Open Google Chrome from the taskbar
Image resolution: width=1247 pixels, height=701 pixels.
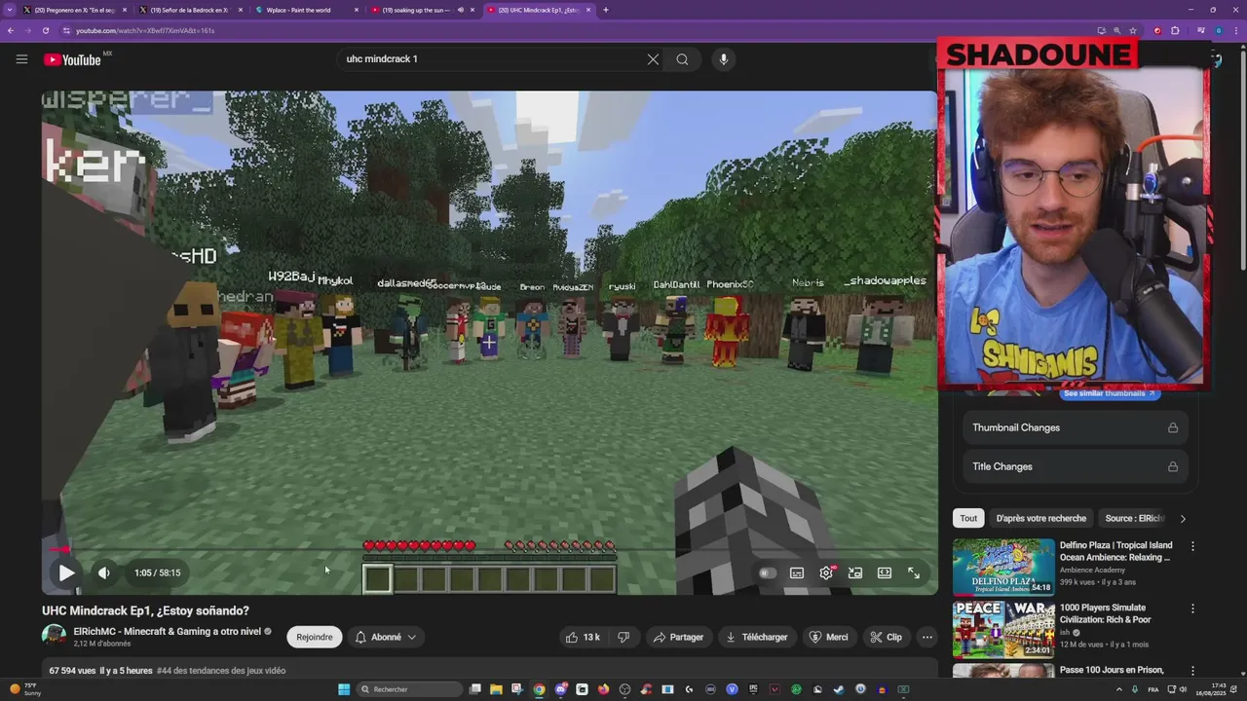coord(539,689)
